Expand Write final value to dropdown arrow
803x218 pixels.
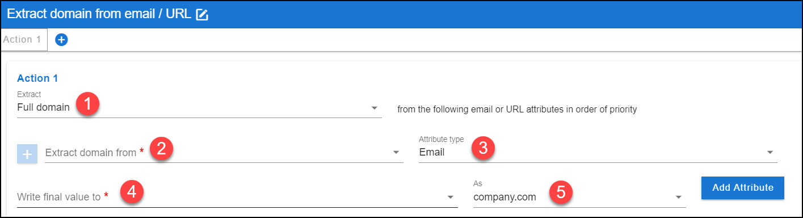click(451, 197)
